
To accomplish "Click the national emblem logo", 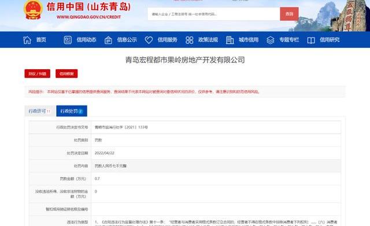I will point(34,10).
